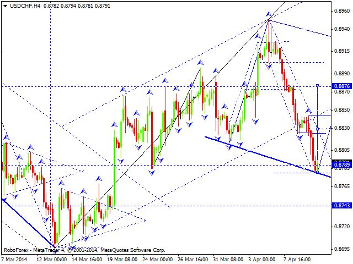The height and width of the screenshot is (264, 353).
Task: Select the 0.8789 current price label
Action: (x=342, y=165)
